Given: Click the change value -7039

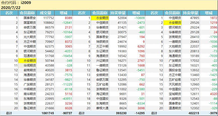Looking at the screenshot, I should point(213,56).
